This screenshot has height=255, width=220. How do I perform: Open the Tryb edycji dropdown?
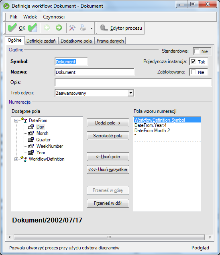[131, 93]
